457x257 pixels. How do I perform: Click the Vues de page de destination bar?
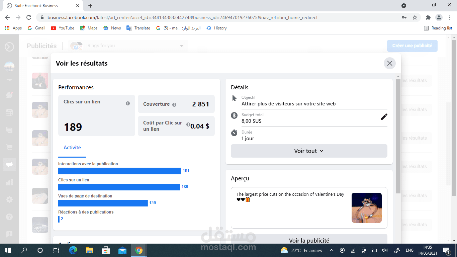tap(103, 203)
